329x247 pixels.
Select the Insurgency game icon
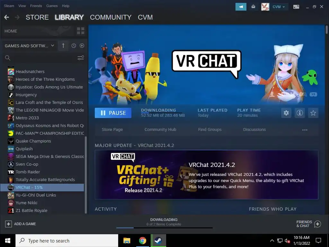11,95
